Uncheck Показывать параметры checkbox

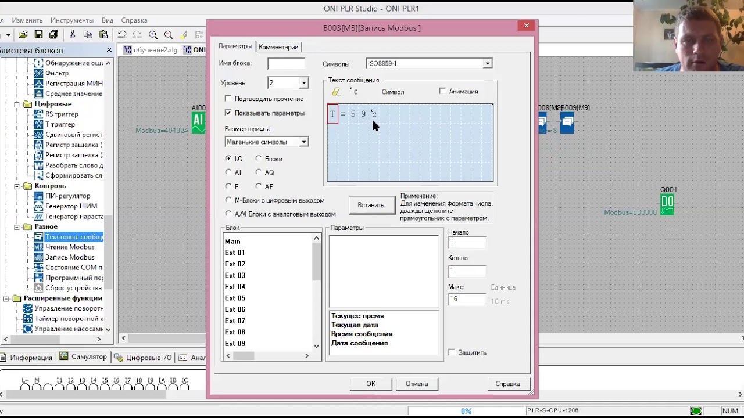click(228, 113)
